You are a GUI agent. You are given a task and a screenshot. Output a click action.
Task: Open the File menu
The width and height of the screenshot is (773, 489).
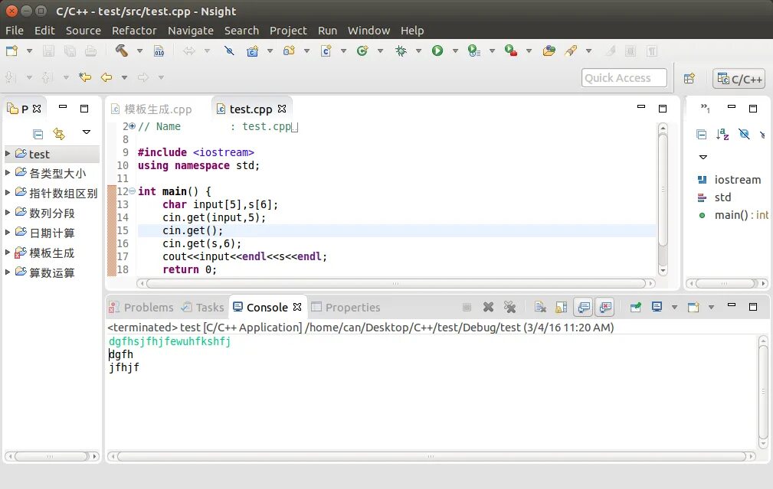15,31
